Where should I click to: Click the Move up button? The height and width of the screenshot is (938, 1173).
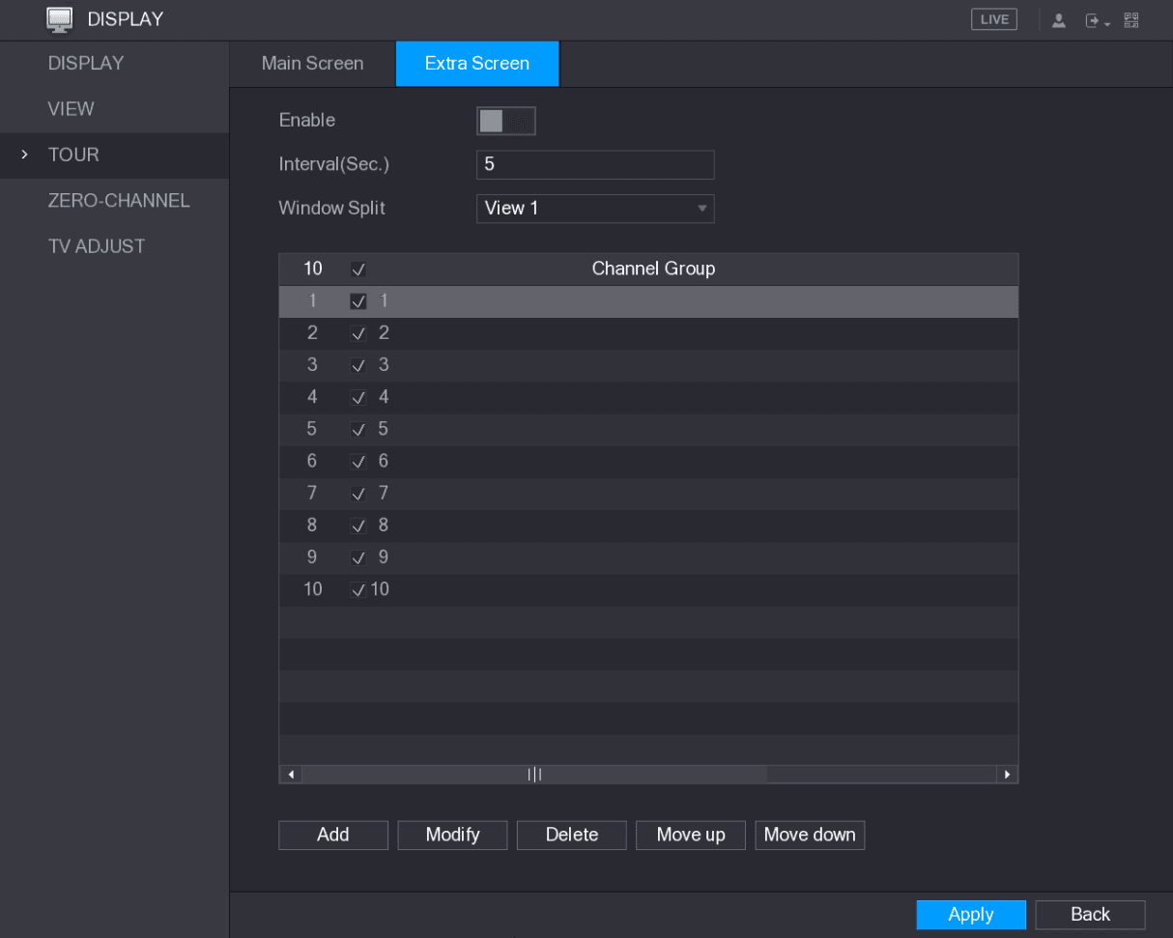[691, 835]
